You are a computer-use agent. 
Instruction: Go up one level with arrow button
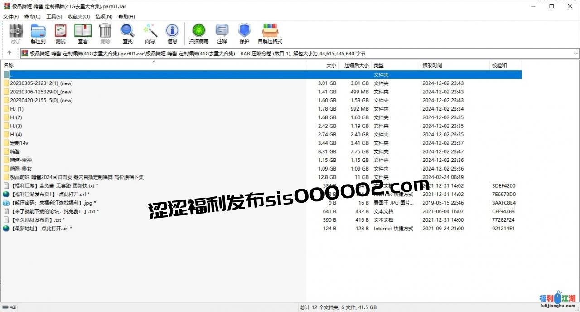pyautogui.click(x=10, y=53)
